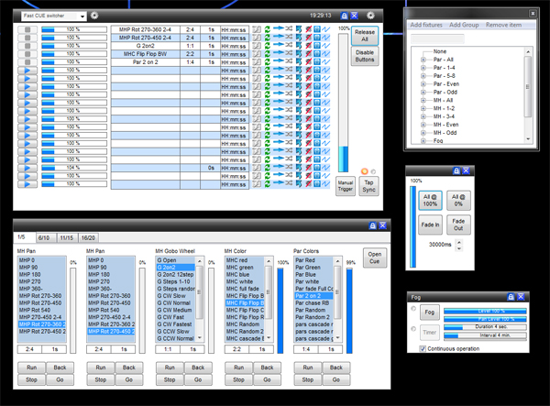Expand the Par - All tree group

[423, 60]
